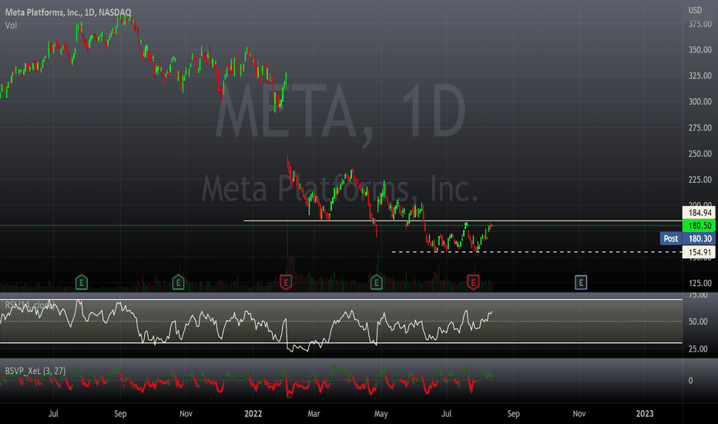718x424 pixels.
Task: Click the 125.00 price axis value
Action: click(700, 283)
